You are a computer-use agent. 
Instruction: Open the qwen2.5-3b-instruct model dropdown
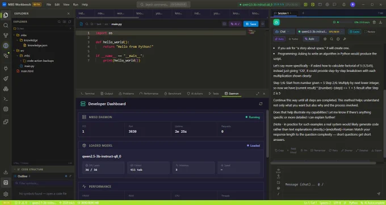click(321, 32)
